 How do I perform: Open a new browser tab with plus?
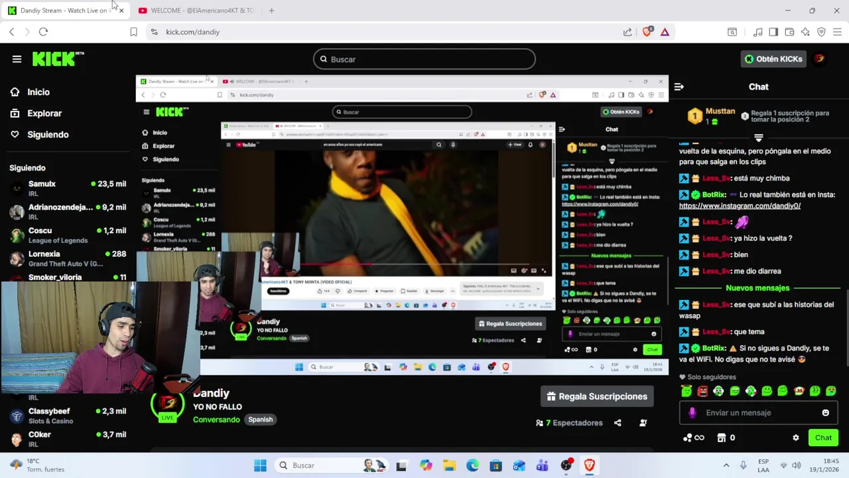[x=271, y=11]
